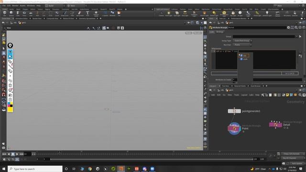Pick the yellow annotation color swatch
306x172 pixels.
pyautogui.click(x=10, y=109)
